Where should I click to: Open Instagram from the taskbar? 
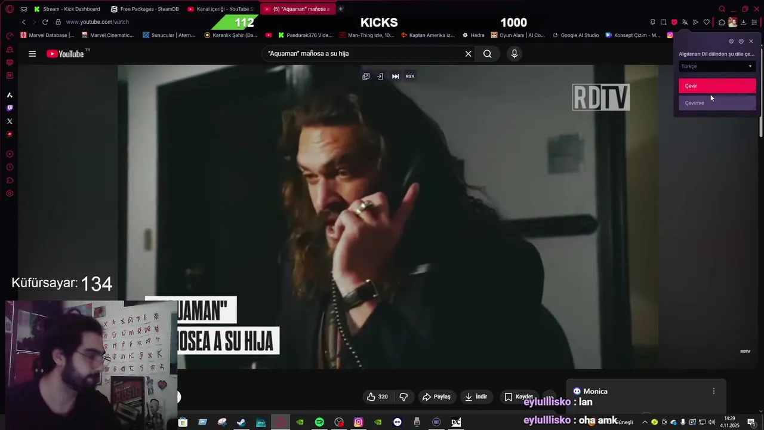pos(358,422)
